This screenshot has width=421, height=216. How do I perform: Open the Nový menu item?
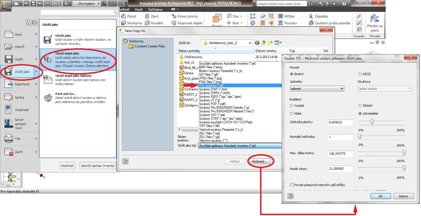[x=20, y=35]
